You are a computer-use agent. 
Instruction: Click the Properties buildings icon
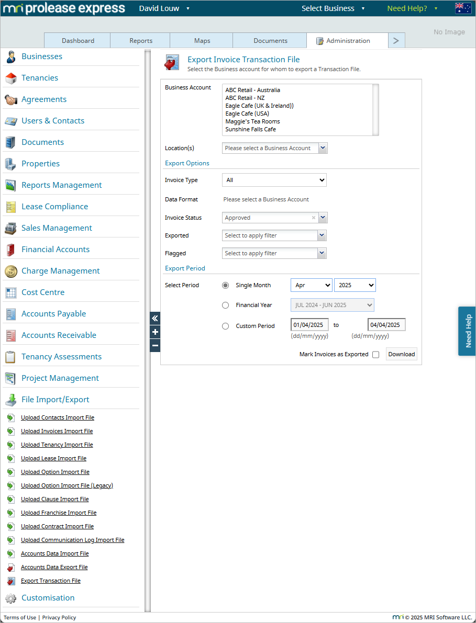pyautogui.click(x=11, y=164)
